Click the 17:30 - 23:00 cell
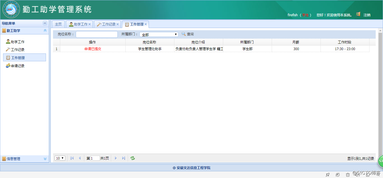This screenshot has width=383, height=178. [x=345, y=49]
